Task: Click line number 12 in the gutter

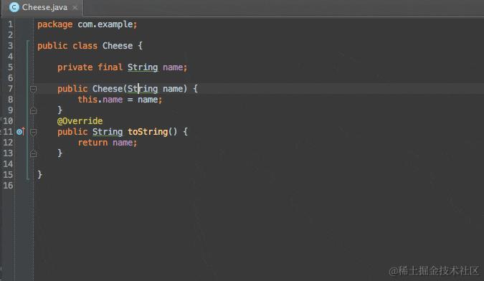Action: pos(8,142)
